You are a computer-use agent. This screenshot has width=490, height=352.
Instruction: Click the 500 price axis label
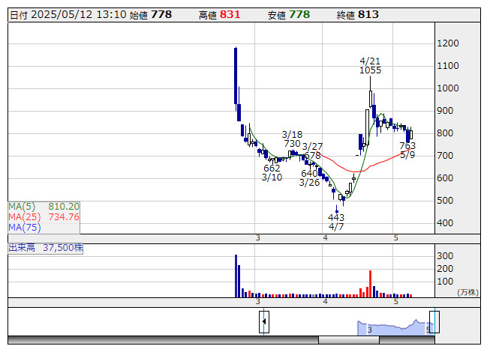tap(445, 201)
